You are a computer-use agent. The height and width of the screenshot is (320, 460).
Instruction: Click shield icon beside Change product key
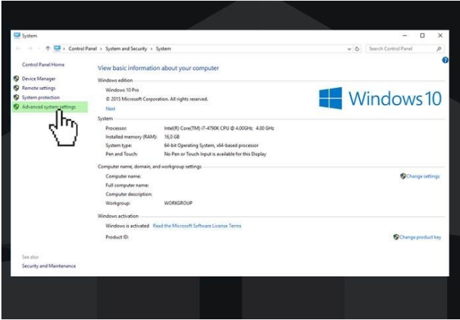(x=396, y=237)
